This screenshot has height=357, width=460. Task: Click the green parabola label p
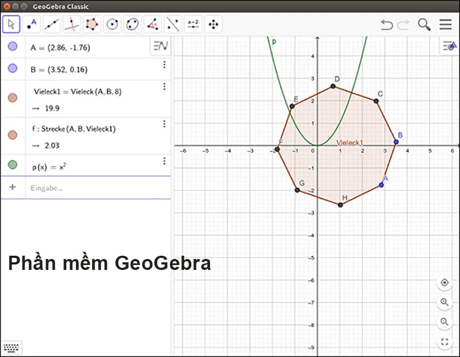(x=274, y=42)
